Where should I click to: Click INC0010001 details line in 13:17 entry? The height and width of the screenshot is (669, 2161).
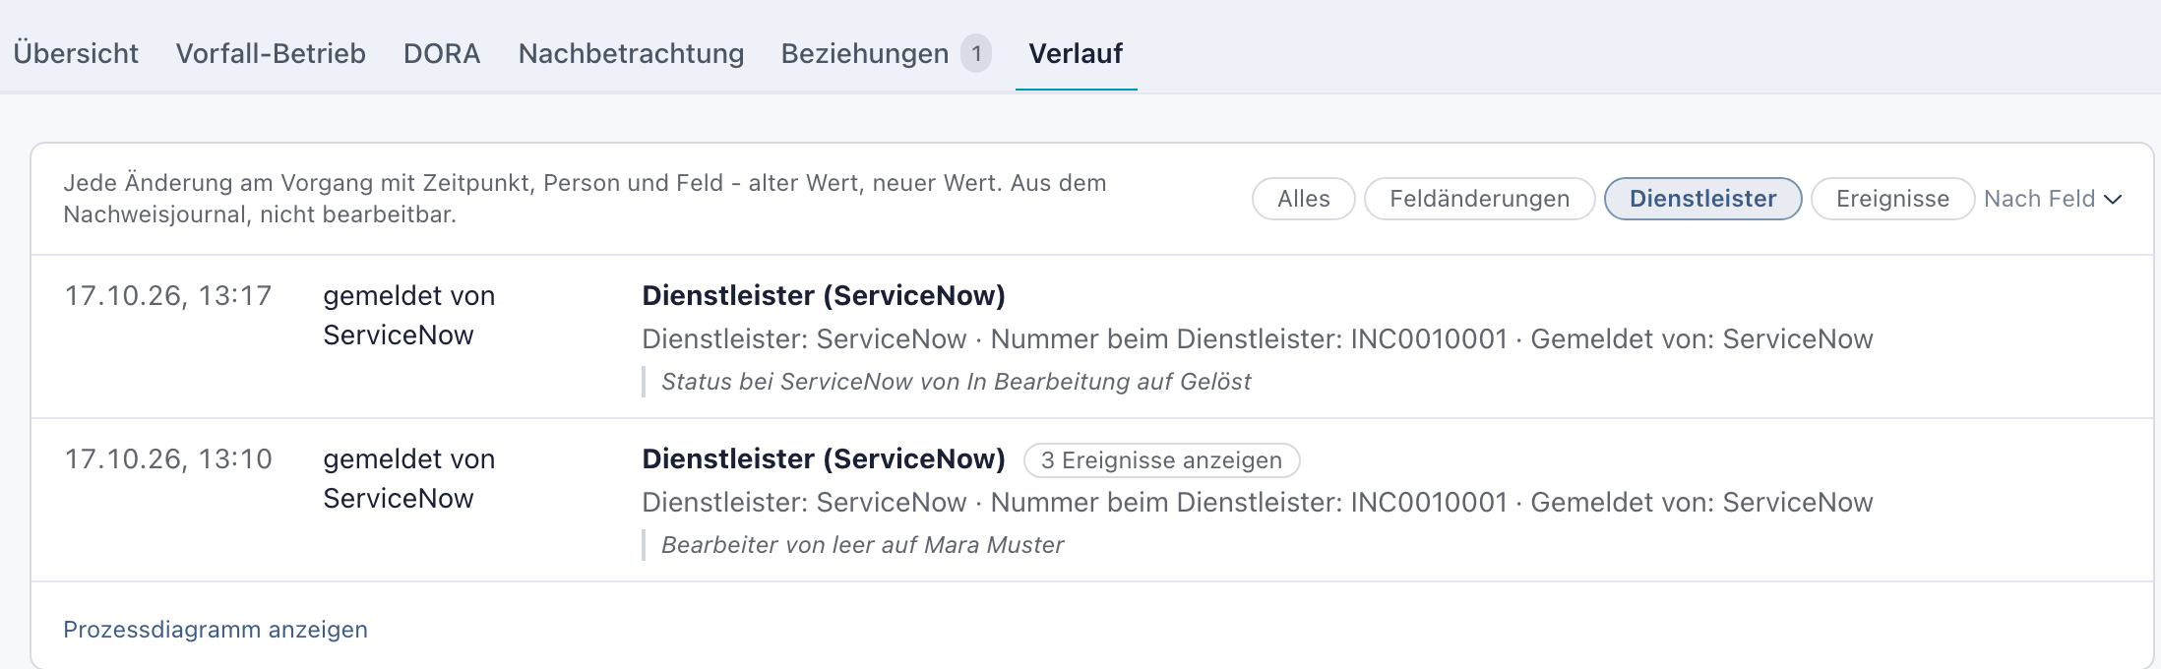1258,339
